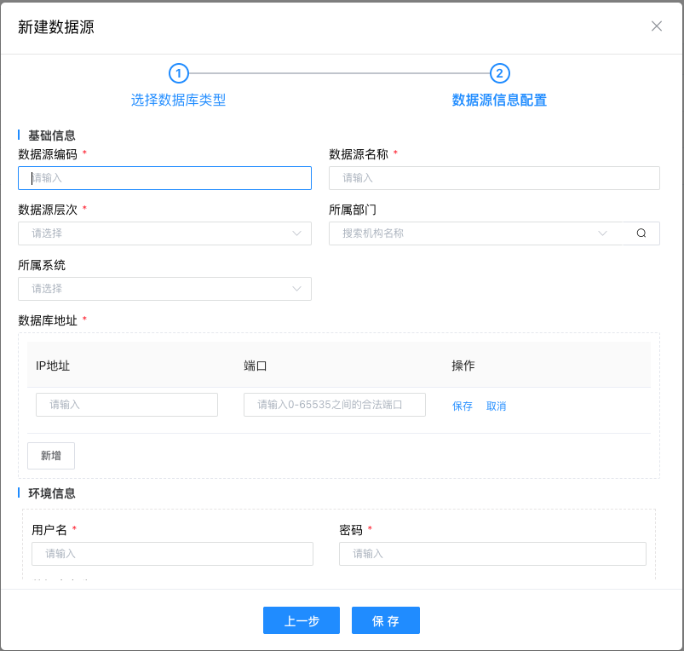
Task: Click the IP地址 input field
Action: [x=127, y=405]
